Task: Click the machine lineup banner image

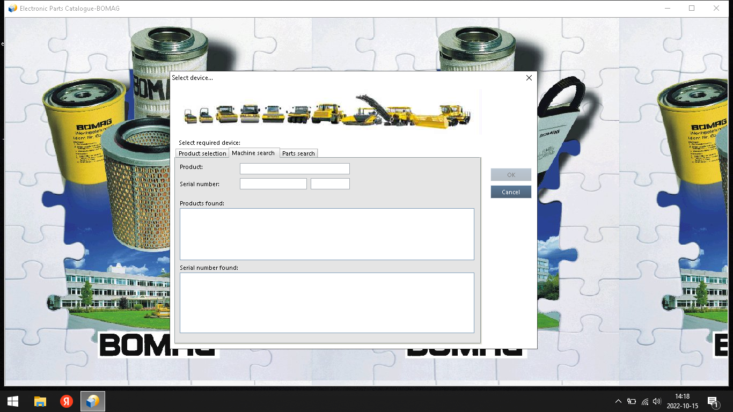Action: pyautogui.click(x=327, y=112)
